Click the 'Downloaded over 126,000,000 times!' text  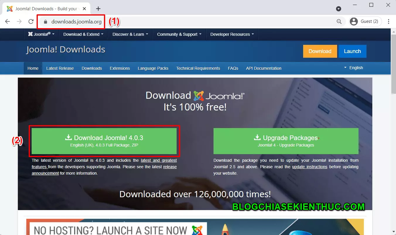195,194
